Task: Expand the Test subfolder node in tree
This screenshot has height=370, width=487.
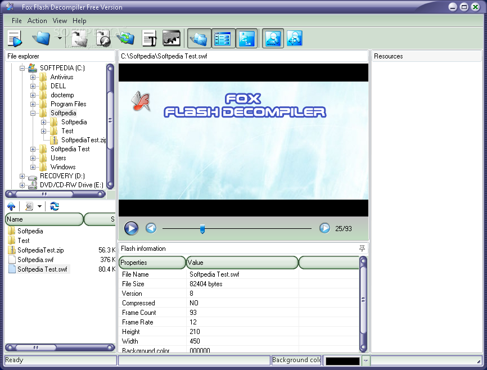Action: coord(43,131)
